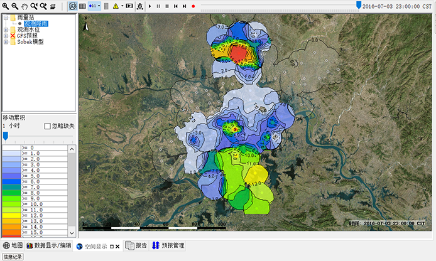This screenshot has width=436, height=261.
Task: Select the 观测降雨 tree item
Action: (x=37, y=23)
